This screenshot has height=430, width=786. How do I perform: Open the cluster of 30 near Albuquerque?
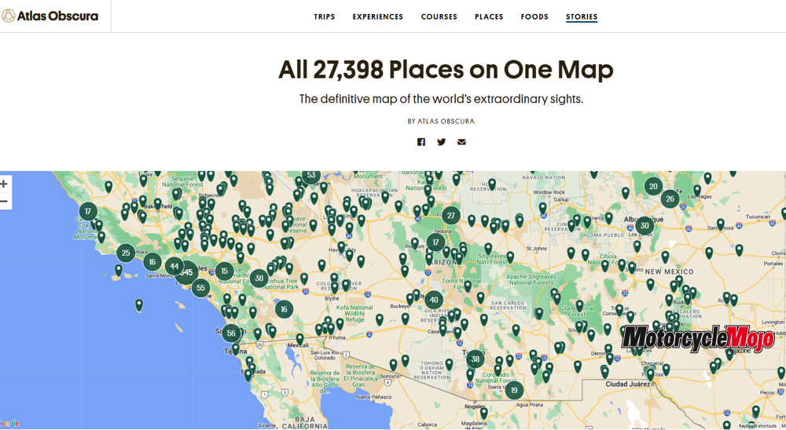pyautogui.click(x=645, y=226)
